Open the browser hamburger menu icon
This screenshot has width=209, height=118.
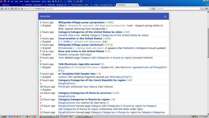click(207, 9)
